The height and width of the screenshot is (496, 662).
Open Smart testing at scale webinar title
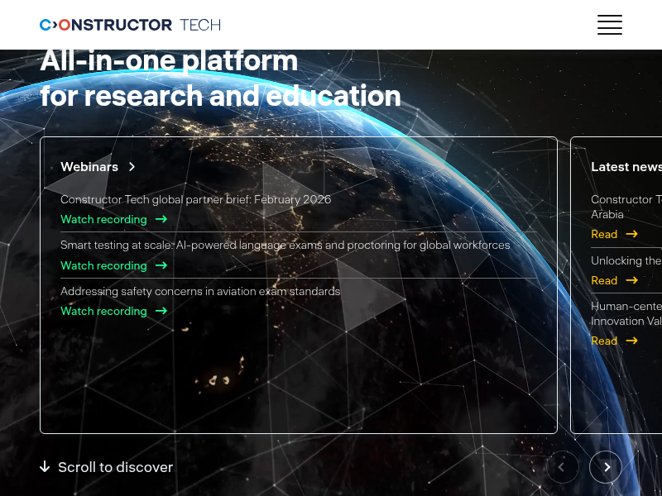click(x=285, y=245)
